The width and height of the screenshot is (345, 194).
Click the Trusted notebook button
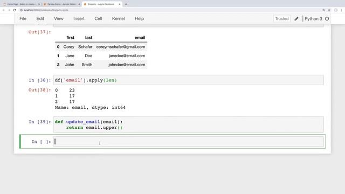pos(281,19)
